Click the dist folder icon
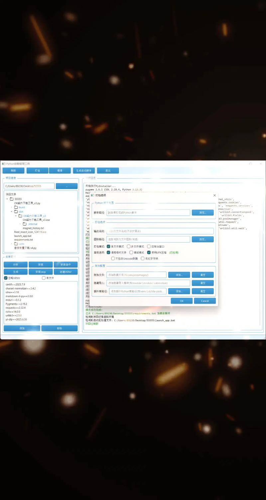The height and width of the screenshot is (500, 266). (16, 212)
